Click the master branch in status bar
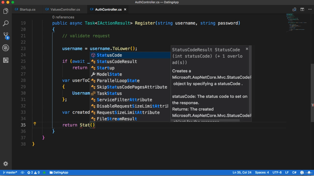 tap(10, 173)
